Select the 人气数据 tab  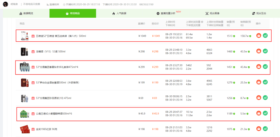pyautogui.click(x=119, y=13)
